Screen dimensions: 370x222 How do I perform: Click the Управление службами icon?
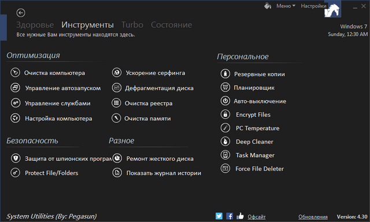(16, 103)
